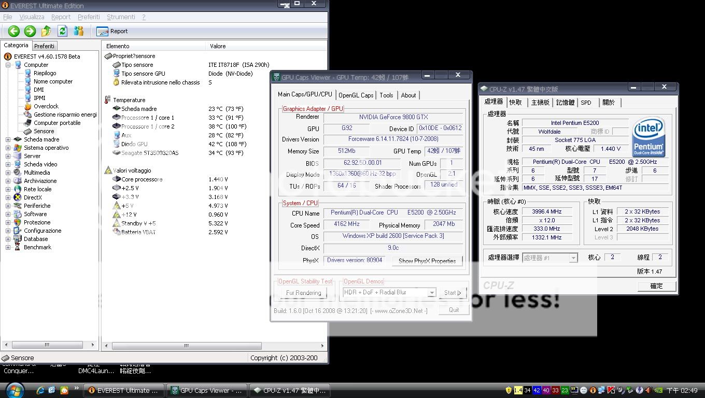Click the Quit button in GPU Caps Viewer
Screen dimensions: 705x398
tap(454, 310)
